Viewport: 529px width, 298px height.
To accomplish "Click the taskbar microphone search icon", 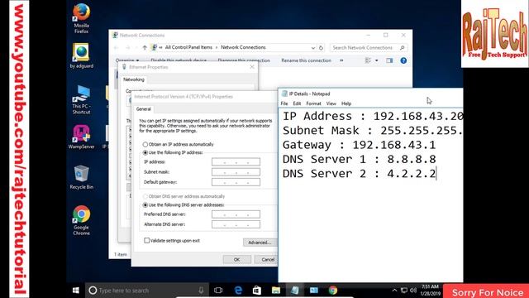I will pos(201,291).
